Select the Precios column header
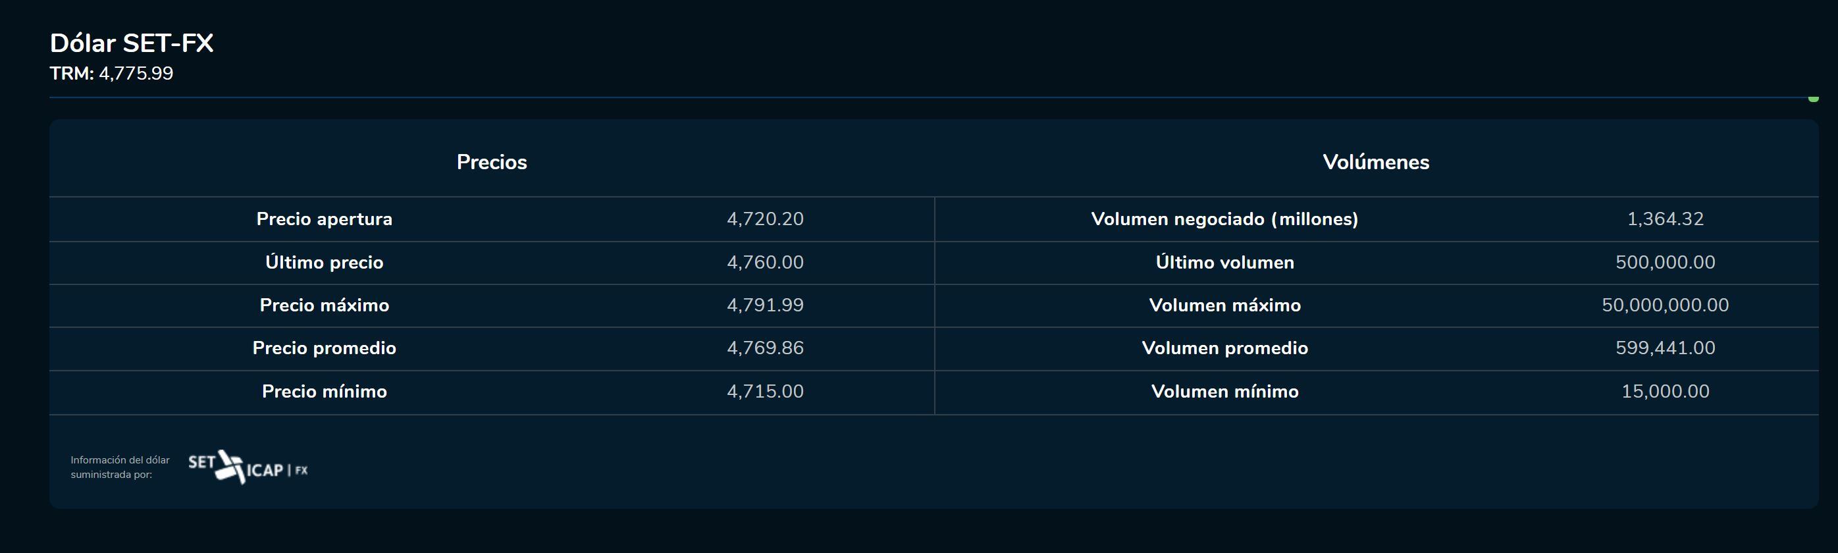The width and height of the screenshot is (1838, 553). point(492,162)
